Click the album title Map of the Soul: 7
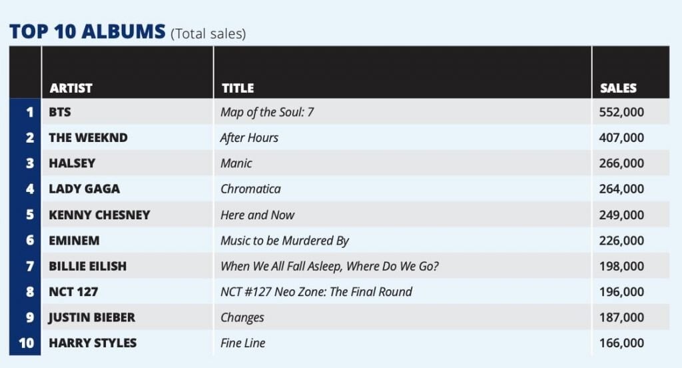This screenshot has width=682, height=368. [267, 112]
